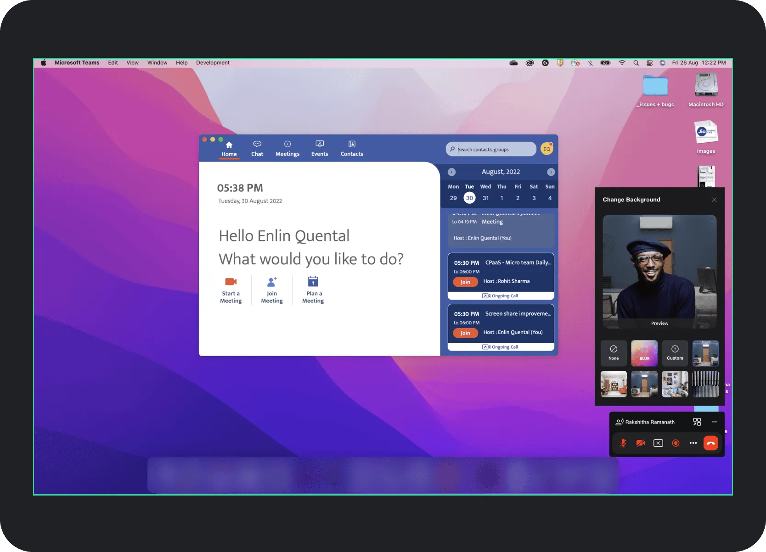Open more options in call toolbar
Image resolution: width=766 pixels, height=552 pixels.
[693, 443]
